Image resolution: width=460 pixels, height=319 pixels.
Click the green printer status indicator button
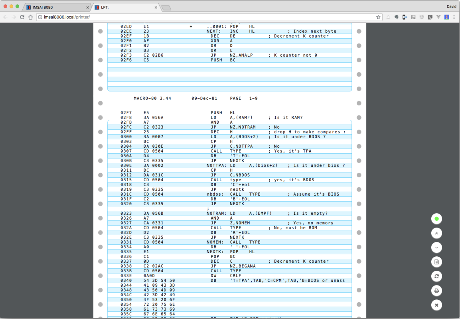pyautogui.click(x=436, y=219)
